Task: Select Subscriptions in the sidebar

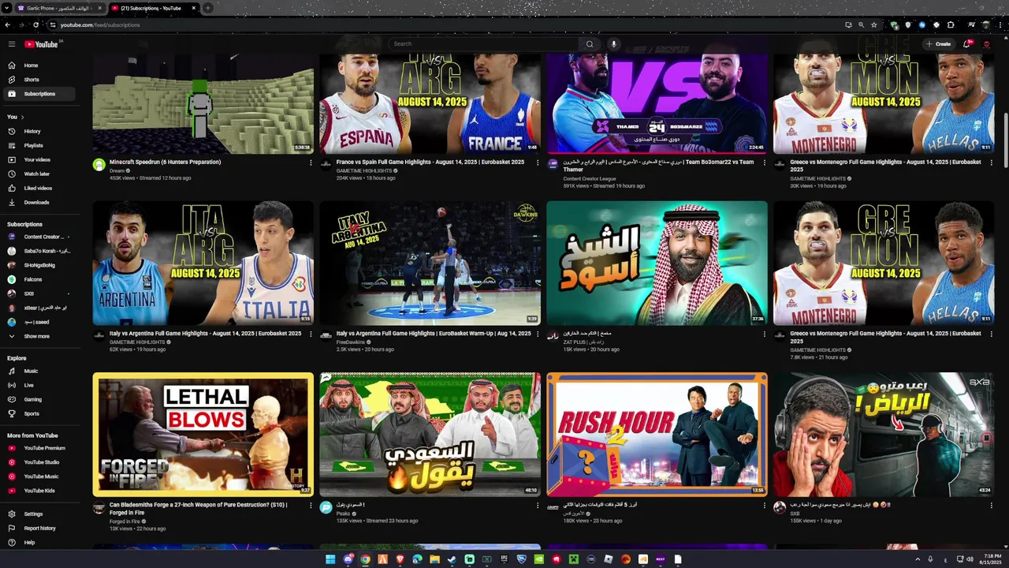Action: coord(39,94)
